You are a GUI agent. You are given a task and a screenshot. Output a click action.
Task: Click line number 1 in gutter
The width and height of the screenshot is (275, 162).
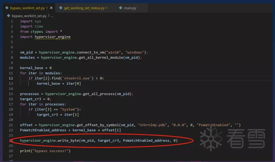tap(12, 21)
